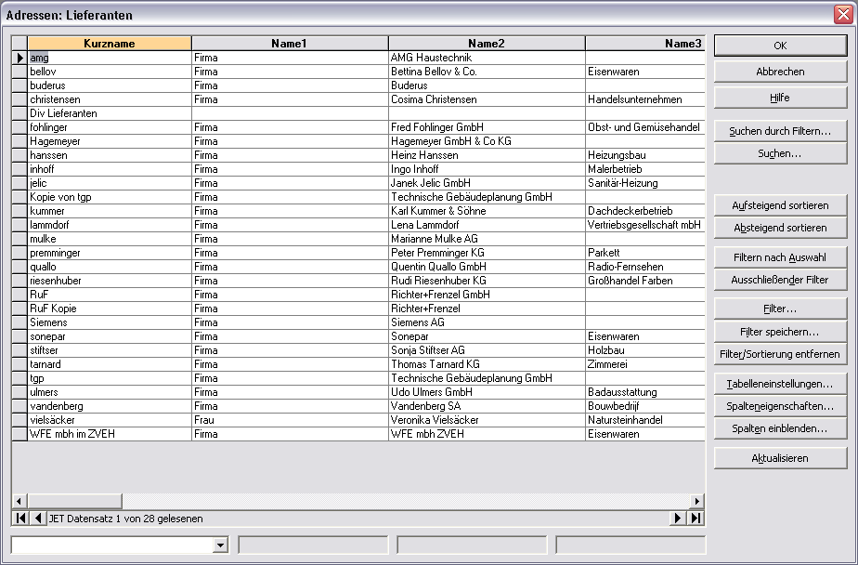Click the Kurzname column header

coord(110,44)
